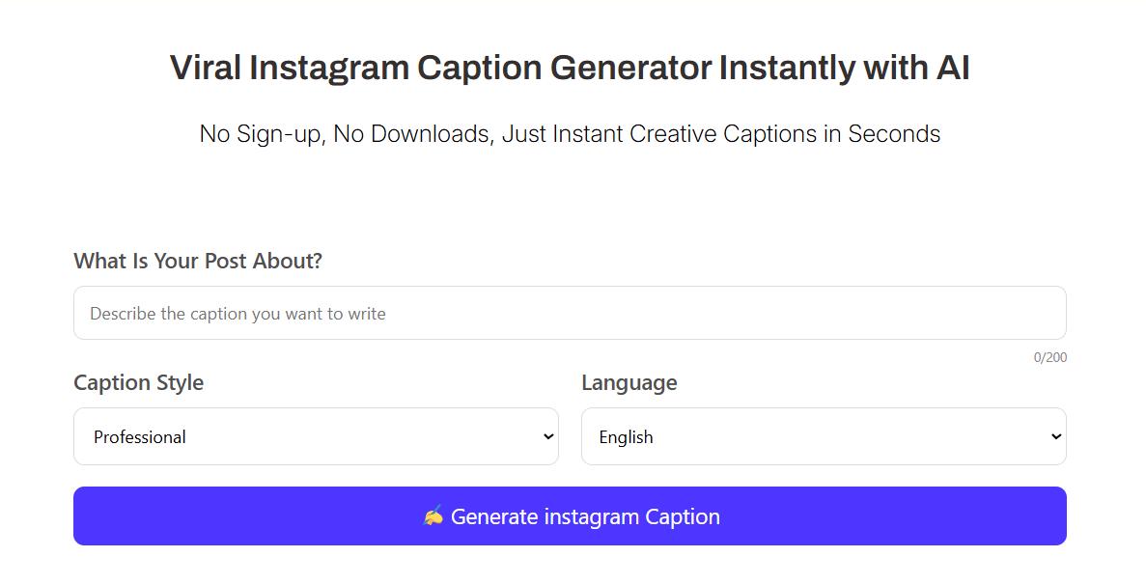Viewport: 1146px width, 585px height.
Task: Click the "What Is Your Post About?" label
Action: tap(198, 261)
